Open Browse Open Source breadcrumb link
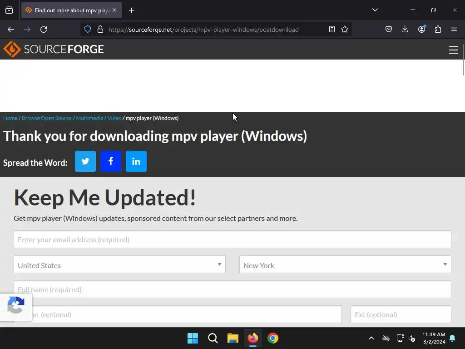Viewport: 465px width, 349px height. (47, 118)
